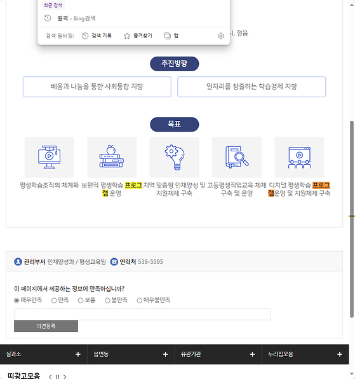
Task: Select the 매우만족 radio button
Action: [17, 300]
